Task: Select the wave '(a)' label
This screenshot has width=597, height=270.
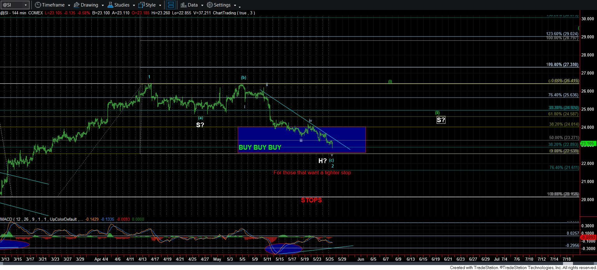Action: (200, 118)
